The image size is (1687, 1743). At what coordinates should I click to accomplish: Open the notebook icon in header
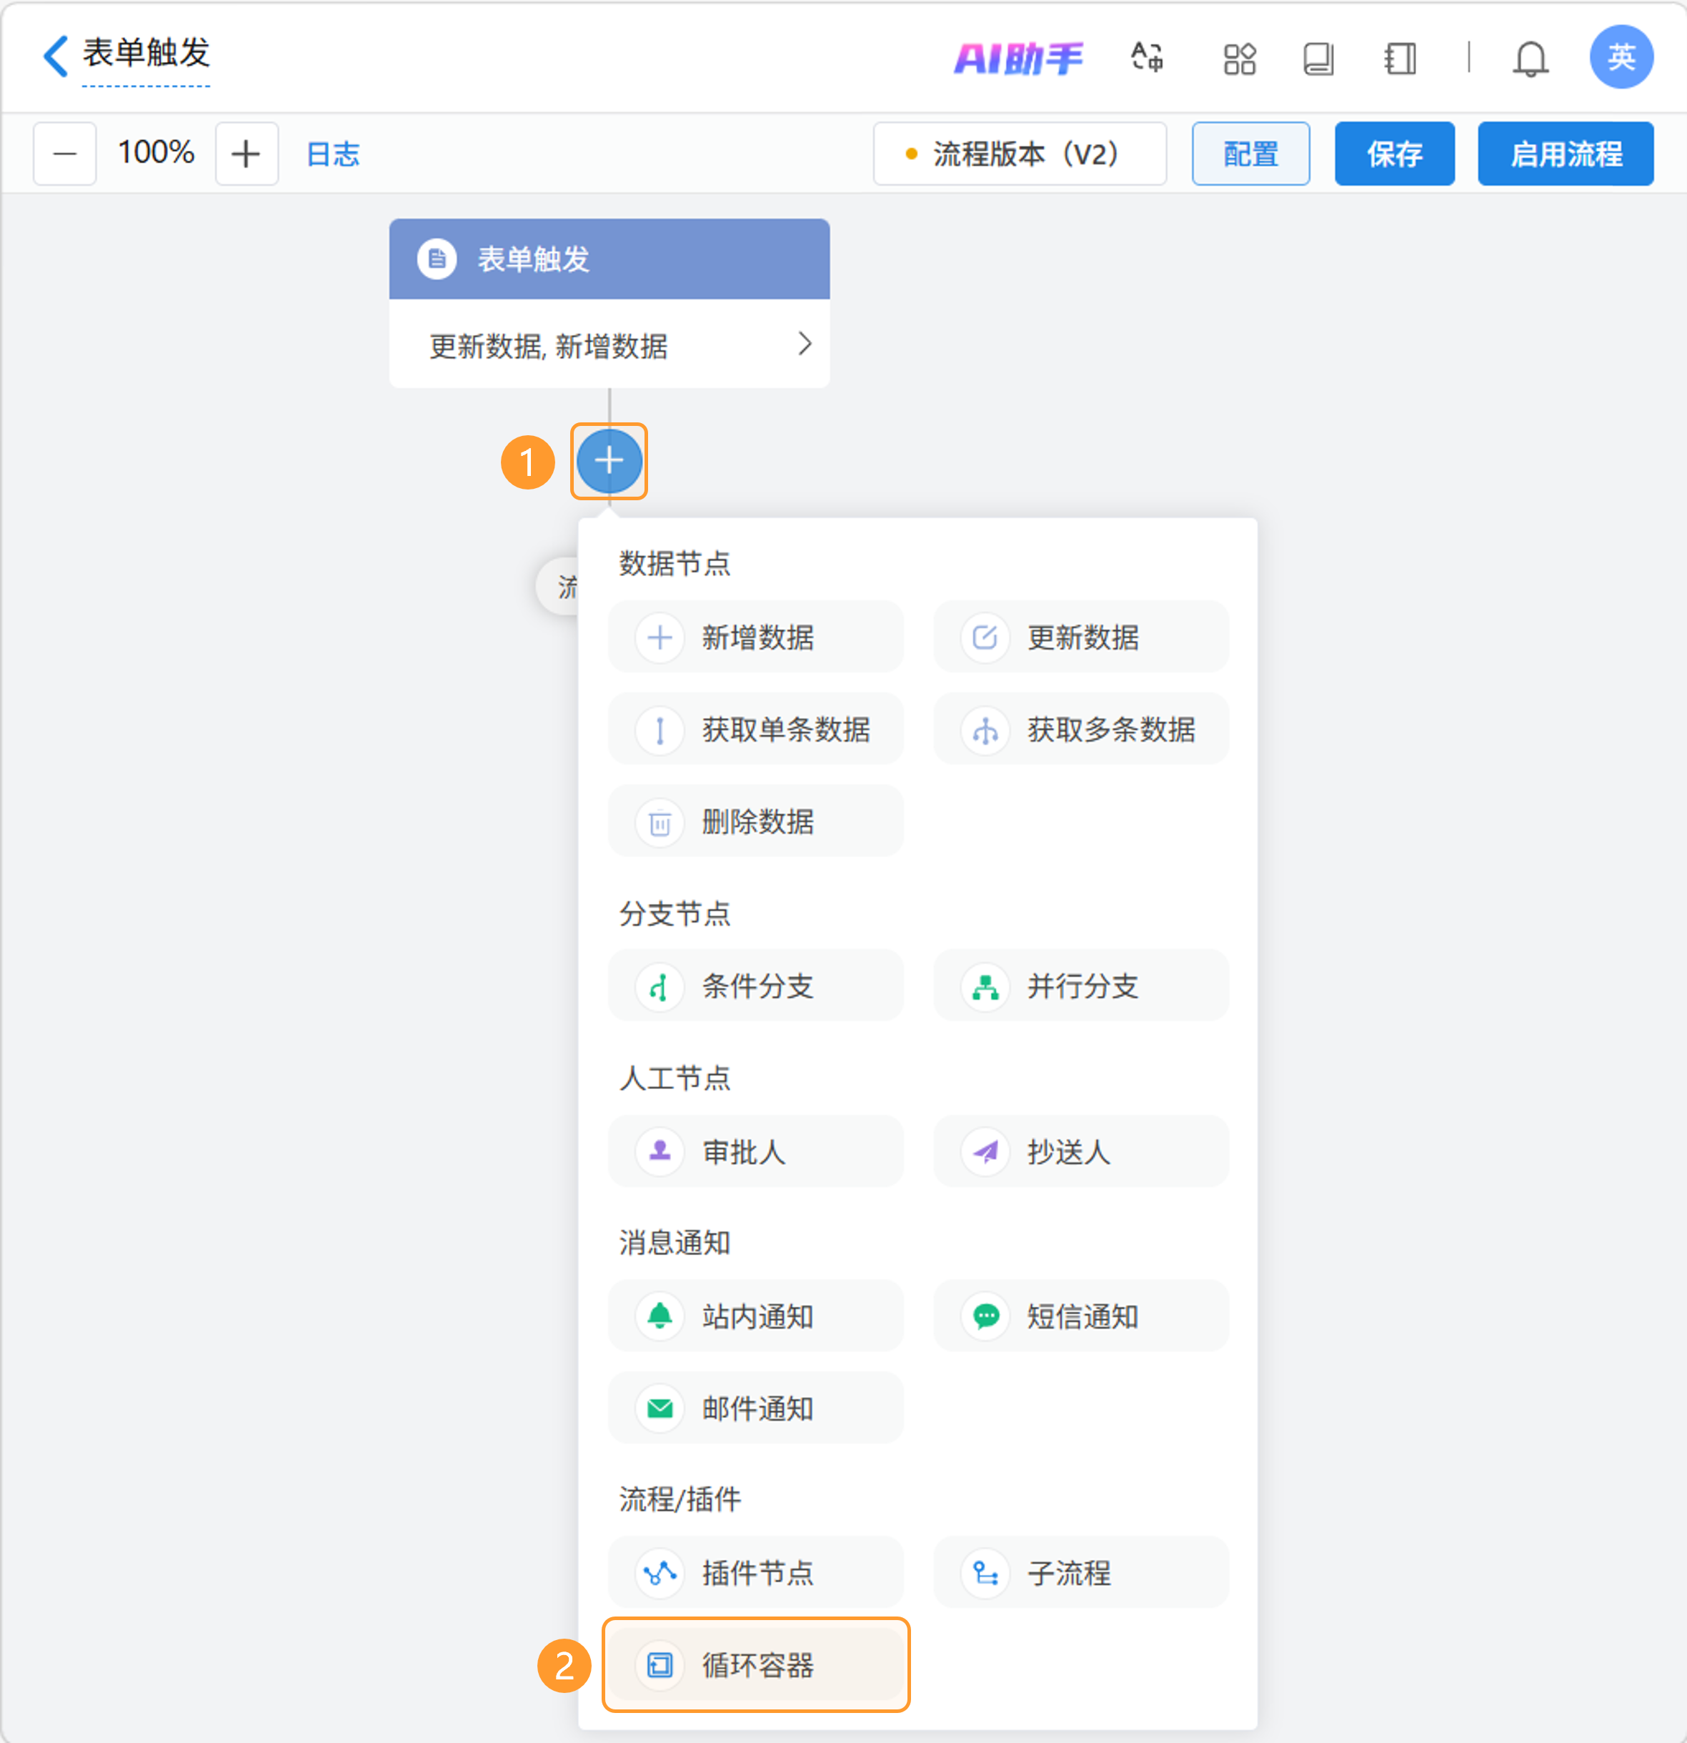[x=1400, y=59]
